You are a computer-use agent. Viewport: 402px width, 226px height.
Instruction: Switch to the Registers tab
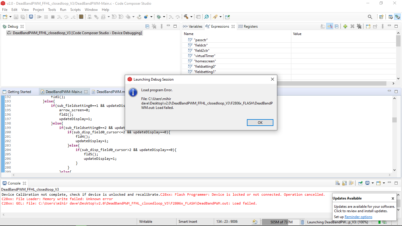tap(248, 26)
